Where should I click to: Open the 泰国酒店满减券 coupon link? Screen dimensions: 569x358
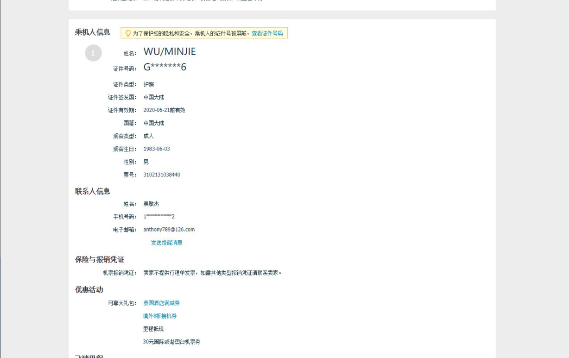pyautogui.click(x=161, y=303)
